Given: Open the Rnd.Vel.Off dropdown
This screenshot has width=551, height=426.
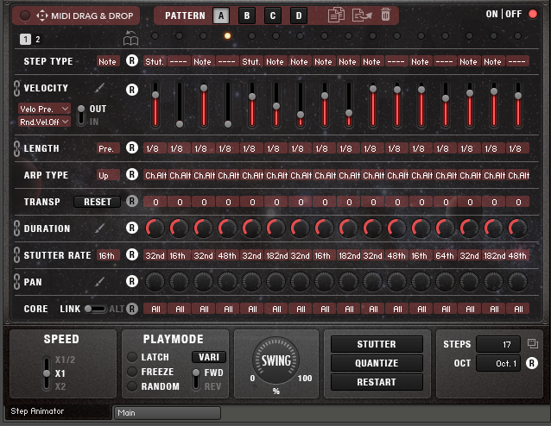Looking at the screenshot, I should tap(44, 122).
